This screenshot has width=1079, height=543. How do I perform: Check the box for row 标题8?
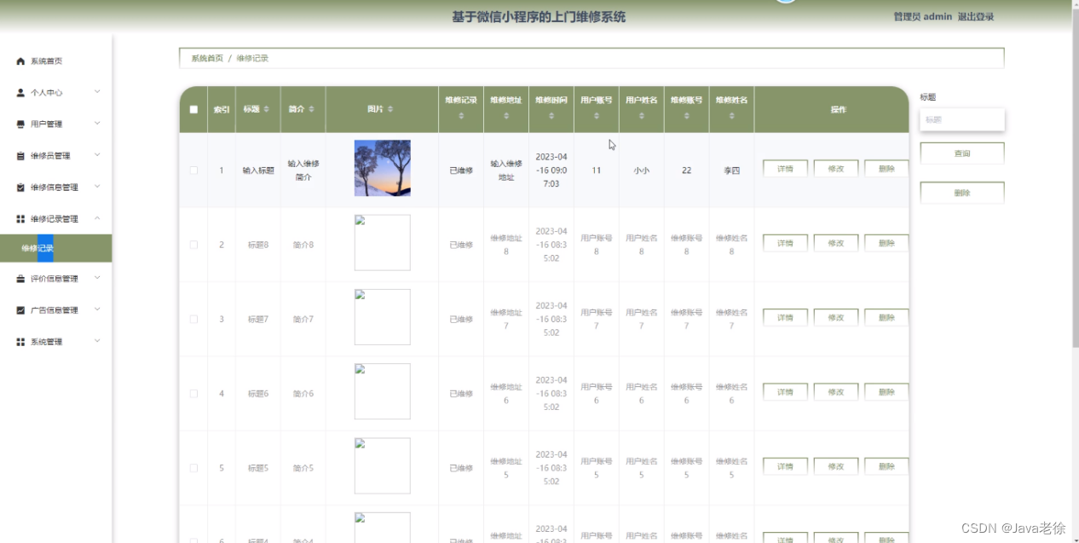tap(193, 245)
